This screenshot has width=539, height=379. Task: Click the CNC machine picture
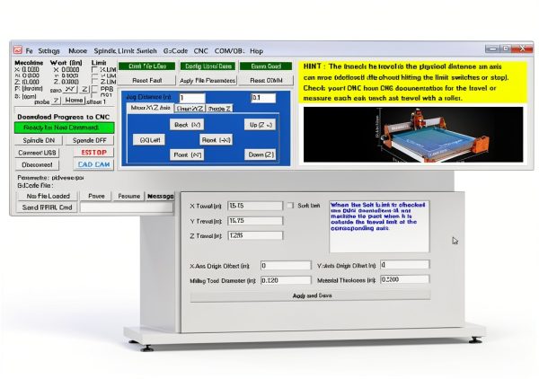point(413,135)
